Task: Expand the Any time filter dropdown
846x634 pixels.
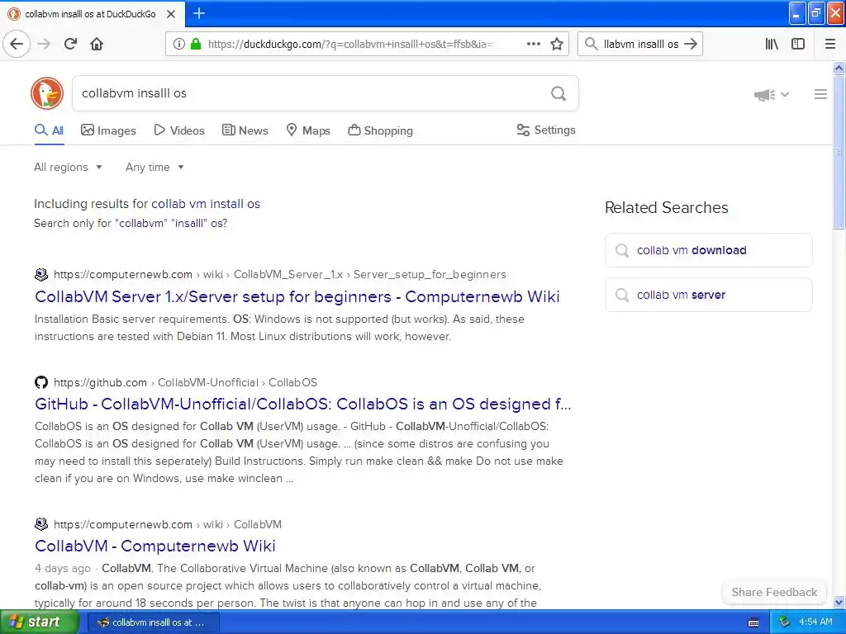Action: [x=154, y=167]
